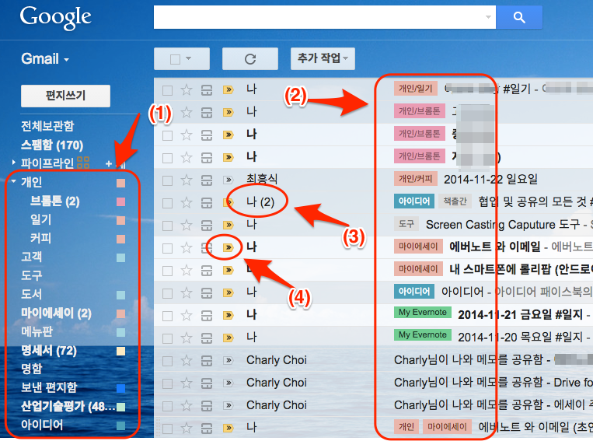This screenshot has height=441, width=593.
Task: Open the 추가 작업 dropdown
Action: 323,58
